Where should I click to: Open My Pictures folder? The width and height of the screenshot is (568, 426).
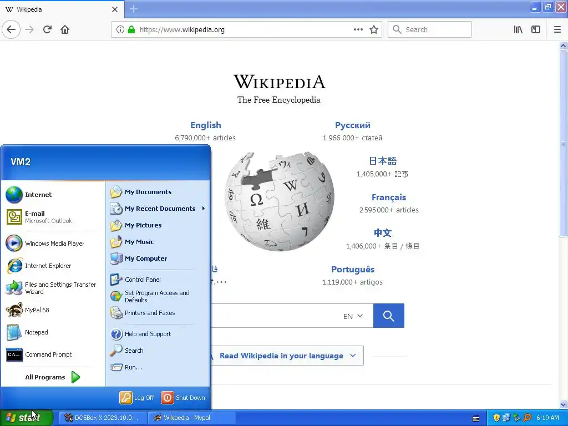point(158,225)
